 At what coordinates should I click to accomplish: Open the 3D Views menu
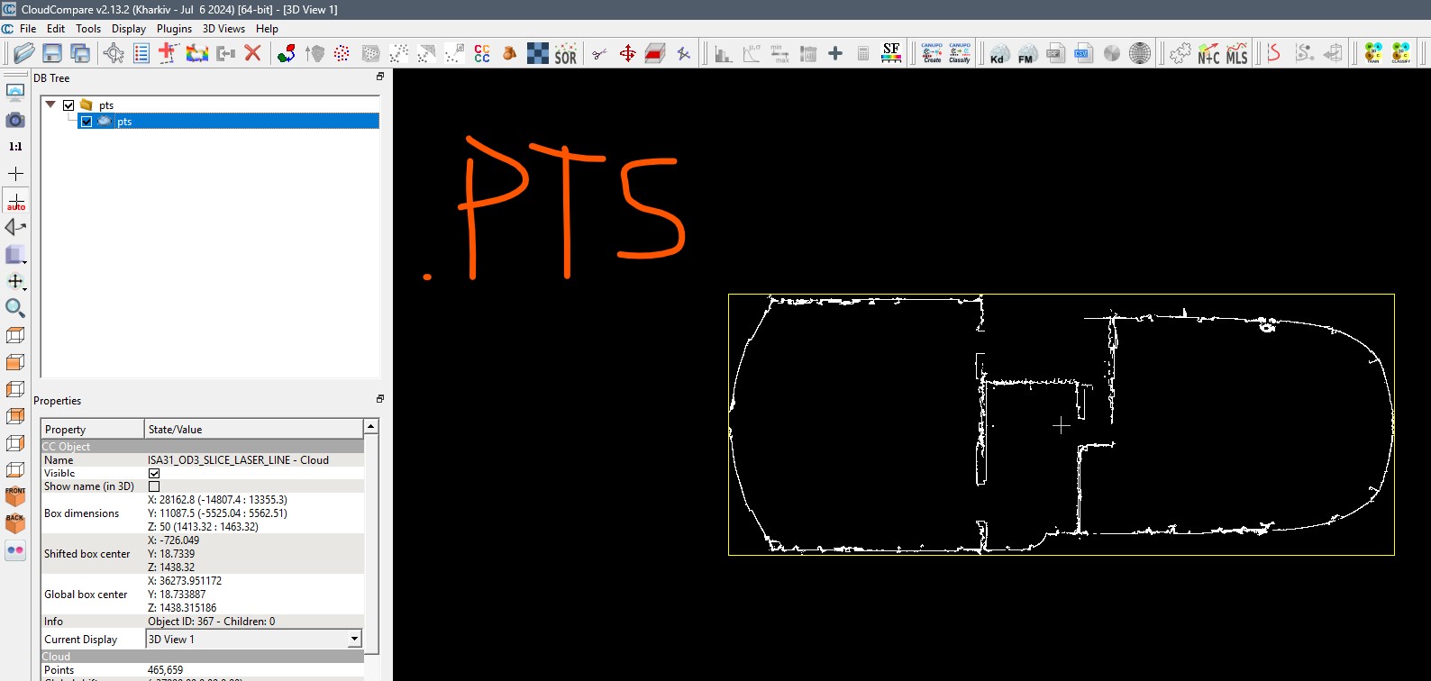click(x=223, y=29)
